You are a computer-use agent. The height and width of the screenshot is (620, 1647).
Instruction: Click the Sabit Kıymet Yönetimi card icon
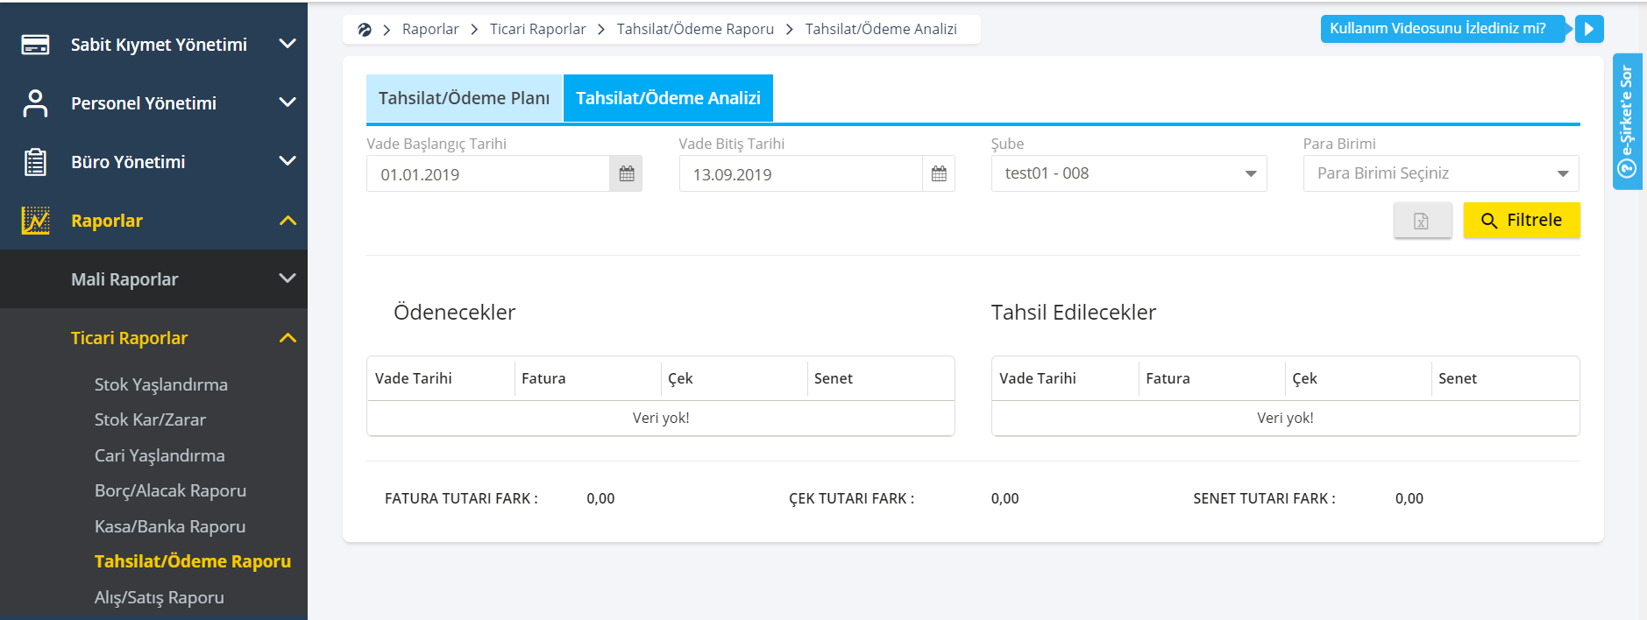[35, 45]
